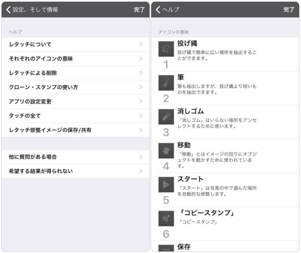Tap the スタート play icon
This screenshot has height=253, width=301.
(166, 185)
